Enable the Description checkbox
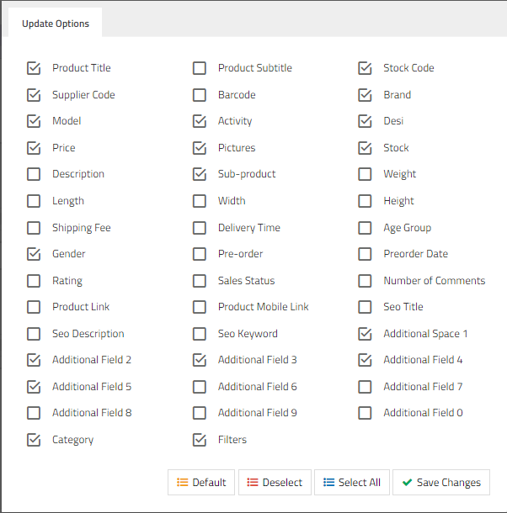Viewport: 507px width, 513px height. coord(34,174)
